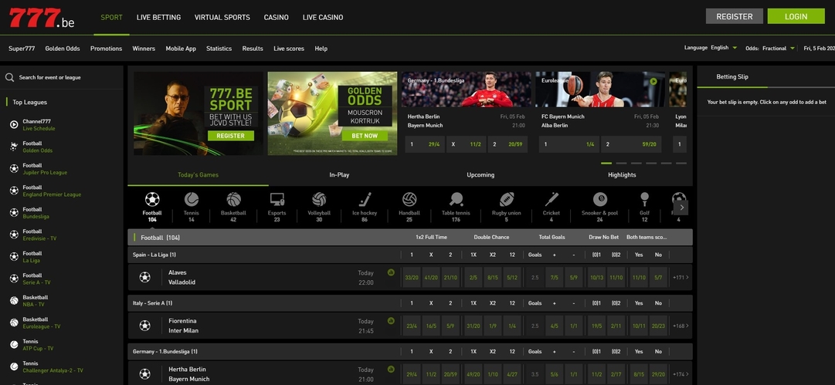Click live stream icon on Euroleague card
This screenshot has height=385, width=835.
653,81
